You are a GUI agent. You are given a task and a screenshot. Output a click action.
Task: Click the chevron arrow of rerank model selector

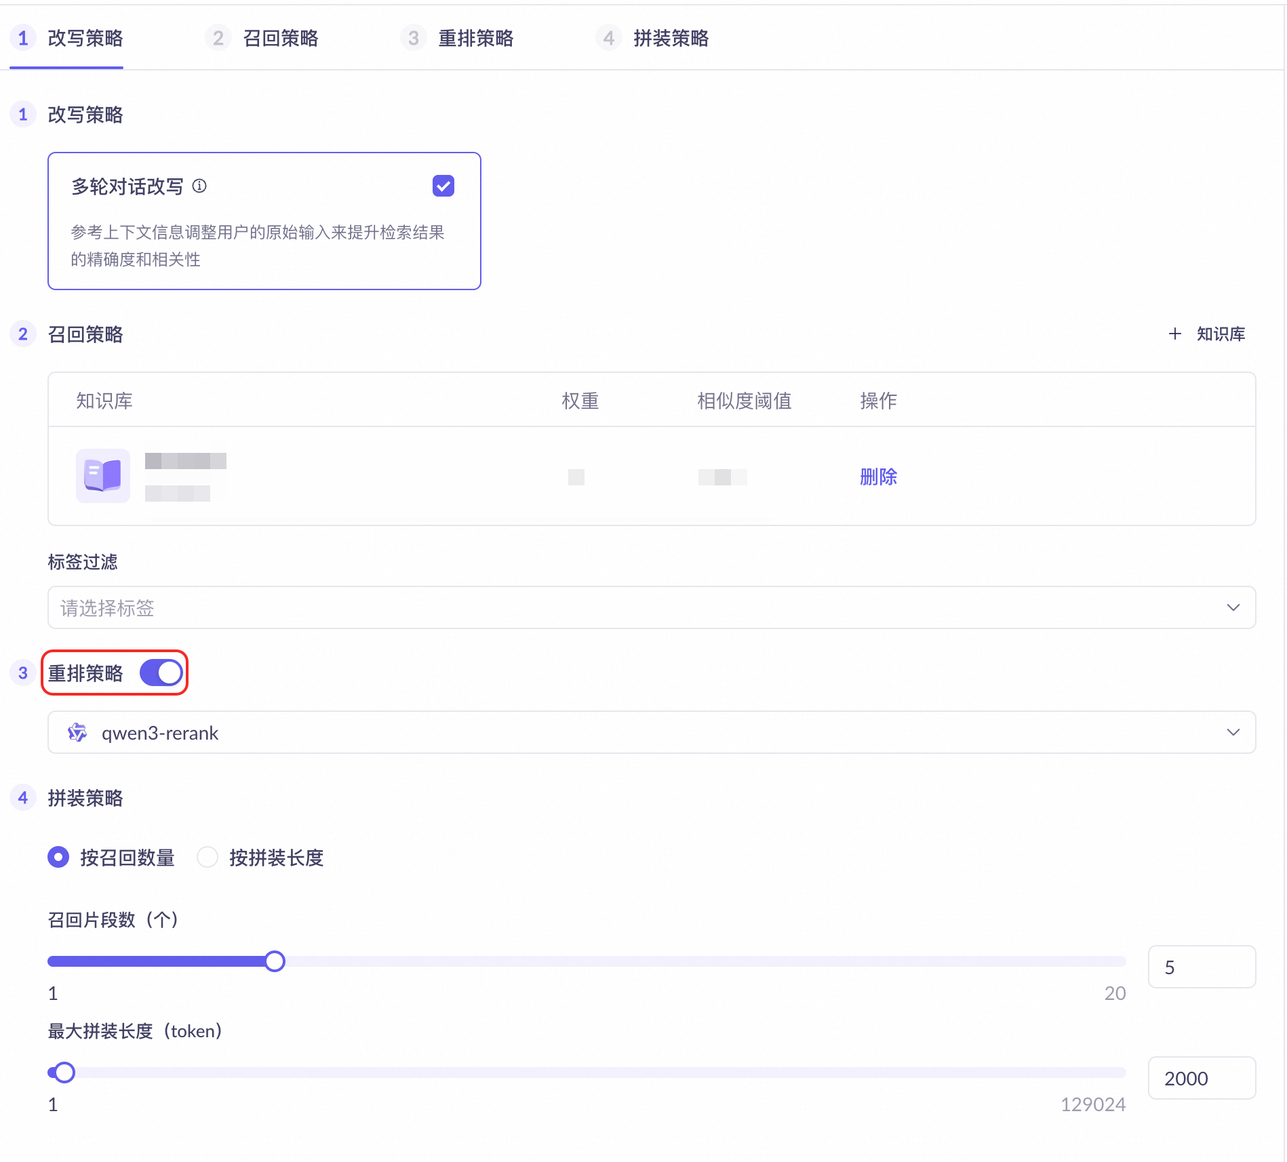point(1233,732)
